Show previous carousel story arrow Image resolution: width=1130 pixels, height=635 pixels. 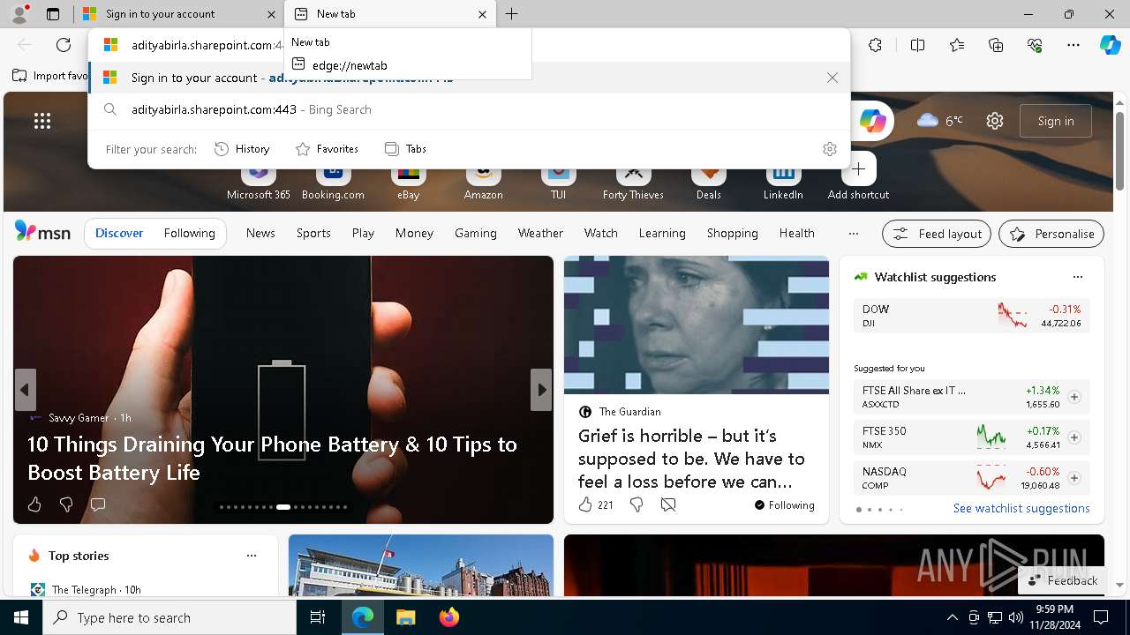pos(25,390)
